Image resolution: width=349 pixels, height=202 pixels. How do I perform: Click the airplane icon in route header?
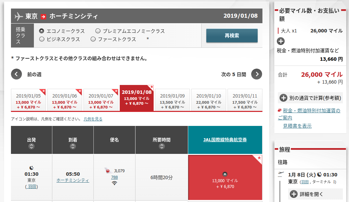tap(19, 16)
